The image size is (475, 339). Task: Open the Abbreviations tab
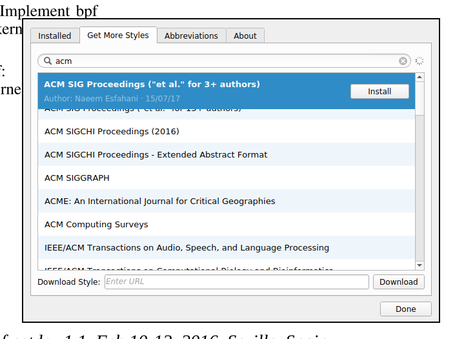(191, 36)
